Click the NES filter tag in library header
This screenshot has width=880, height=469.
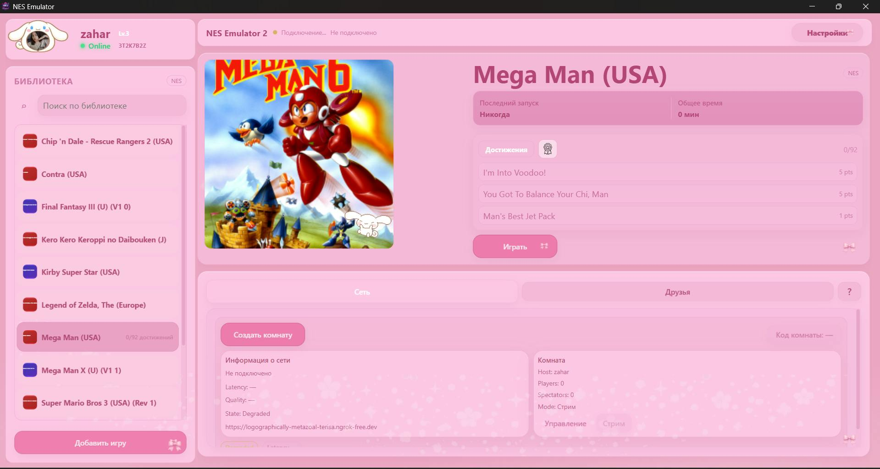pos(177,81)
